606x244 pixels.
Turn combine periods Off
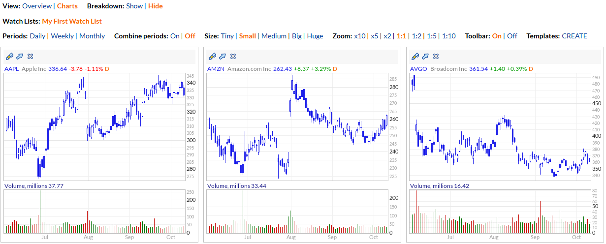click(190, 36)
